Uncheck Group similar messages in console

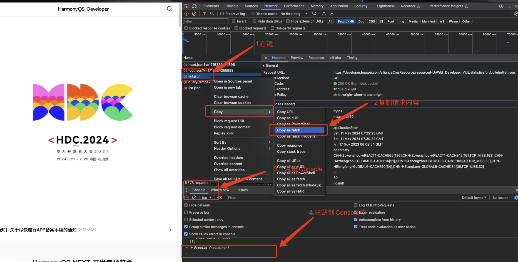tap(186, 227)
